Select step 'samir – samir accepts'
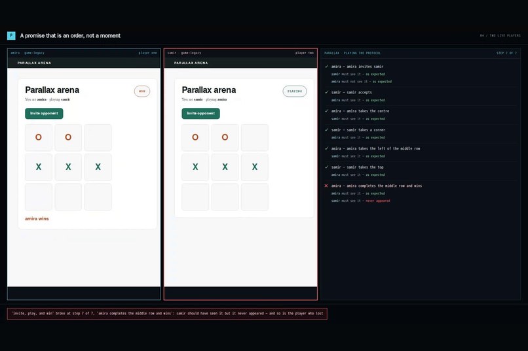528x351 pixels. pos(352,92)
